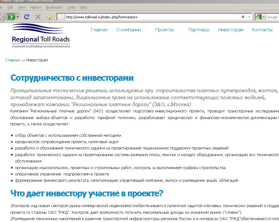Viewport: 279px width, 222px height.
Task: Visit the Партнеры page link
Action: pyautogui.click(x=199, y=30)
